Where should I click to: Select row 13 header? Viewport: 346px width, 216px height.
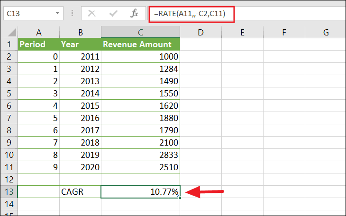(9, 192)
